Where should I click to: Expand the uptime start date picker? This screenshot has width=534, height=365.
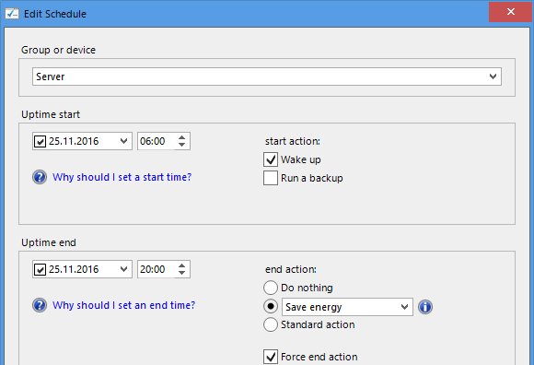[123, 141]
